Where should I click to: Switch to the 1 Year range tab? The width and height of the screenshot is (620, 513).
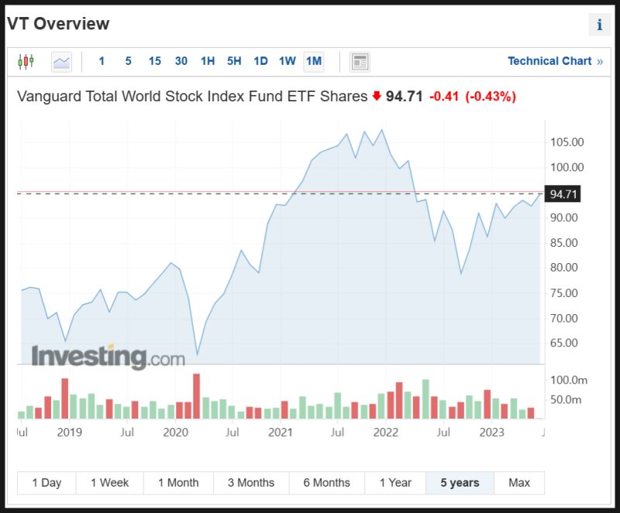point(395,482)
